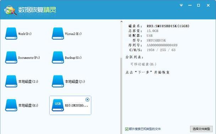This screenshot has height=134, width=216.
Task: Click the Backup(G:) label text
Action: pos(73,58)
